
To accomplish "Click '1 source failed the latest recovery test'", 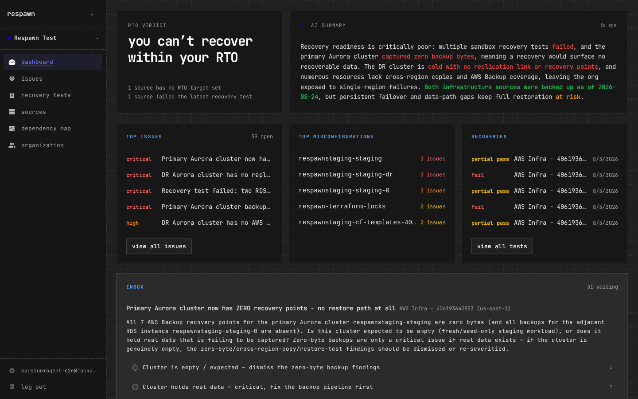I will tap(190, 97).
